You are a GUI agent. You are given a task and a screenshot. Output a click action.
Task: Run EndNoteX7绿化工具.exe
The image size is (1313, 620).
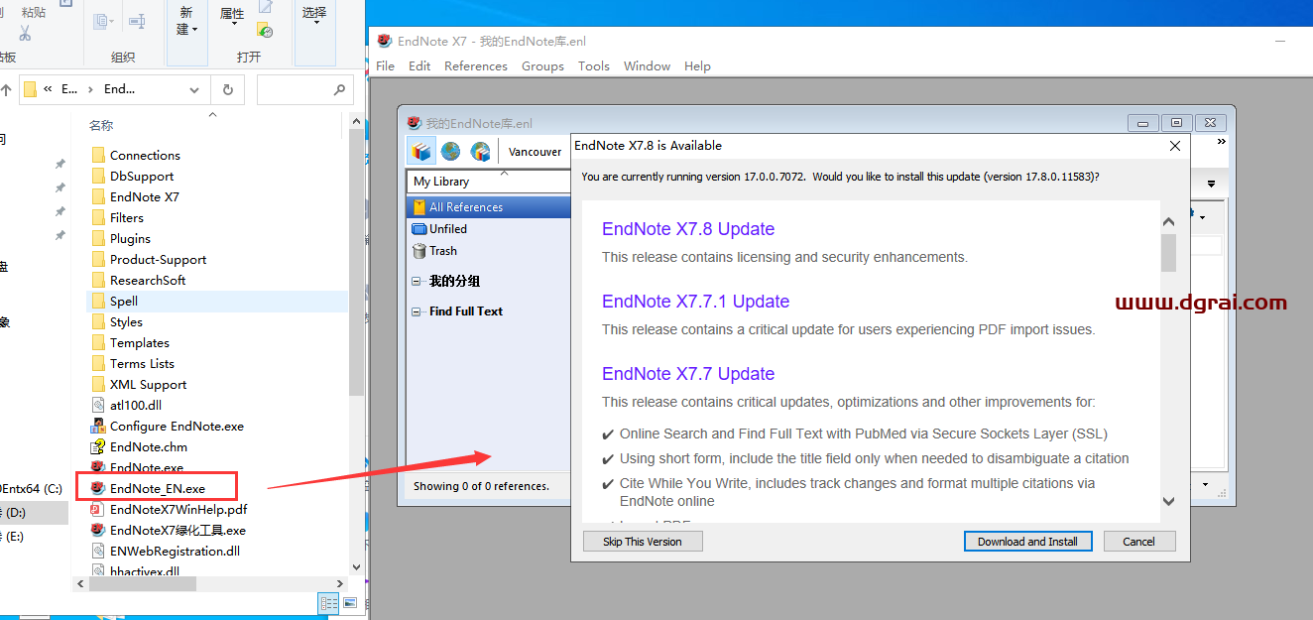click(179, 529)
